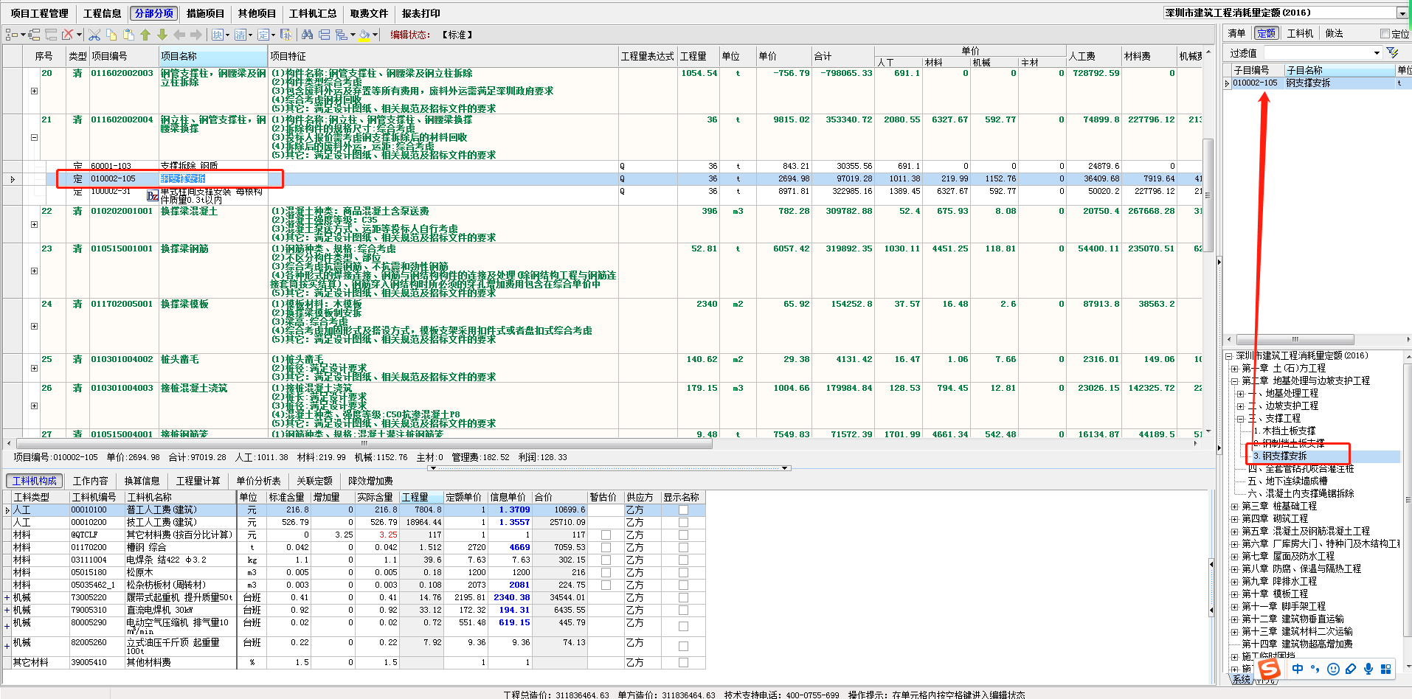The image size is (1412, 699).
Task: Collapse 第二章 地基处理与边坡支护工程 node
Action: tap(1234, 380)
